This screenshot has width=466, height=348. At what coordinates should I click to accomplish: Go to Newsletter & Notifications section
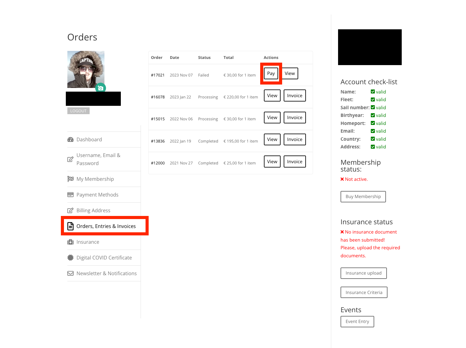[106, 273]
